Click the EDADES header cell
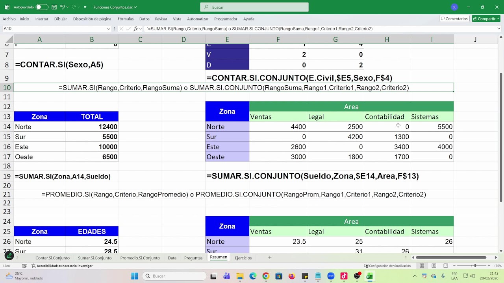Image resolution: width=504 pixels, height=283 pixels. click(92, 232)
